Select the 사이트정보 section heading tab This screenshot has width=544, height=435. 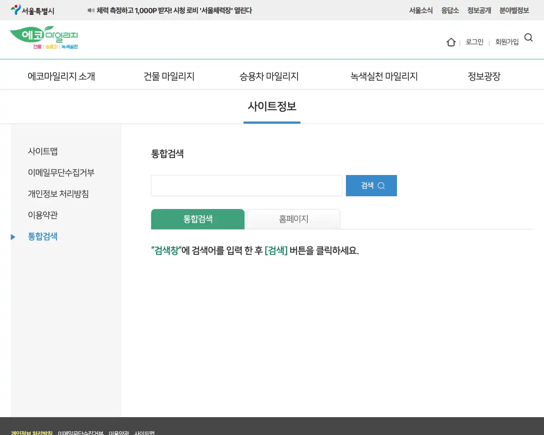272,106
